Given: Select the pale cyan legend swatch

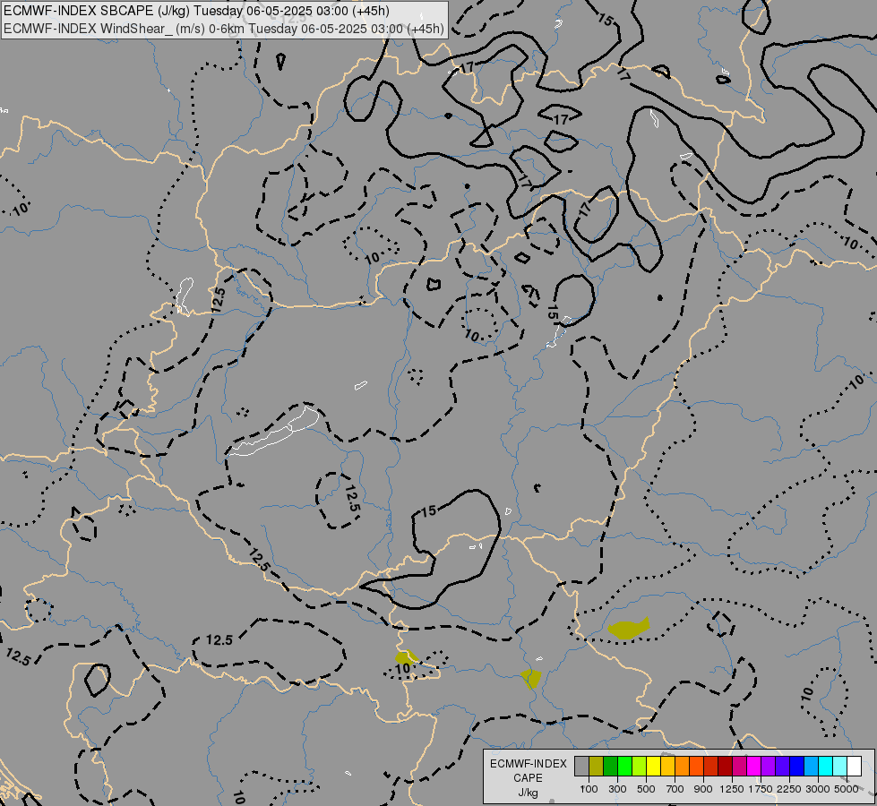Looking at the screenshot, I should point(839,766).
